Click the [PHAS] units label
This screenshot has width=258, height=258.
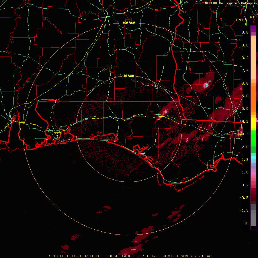(x=242, y=20)
